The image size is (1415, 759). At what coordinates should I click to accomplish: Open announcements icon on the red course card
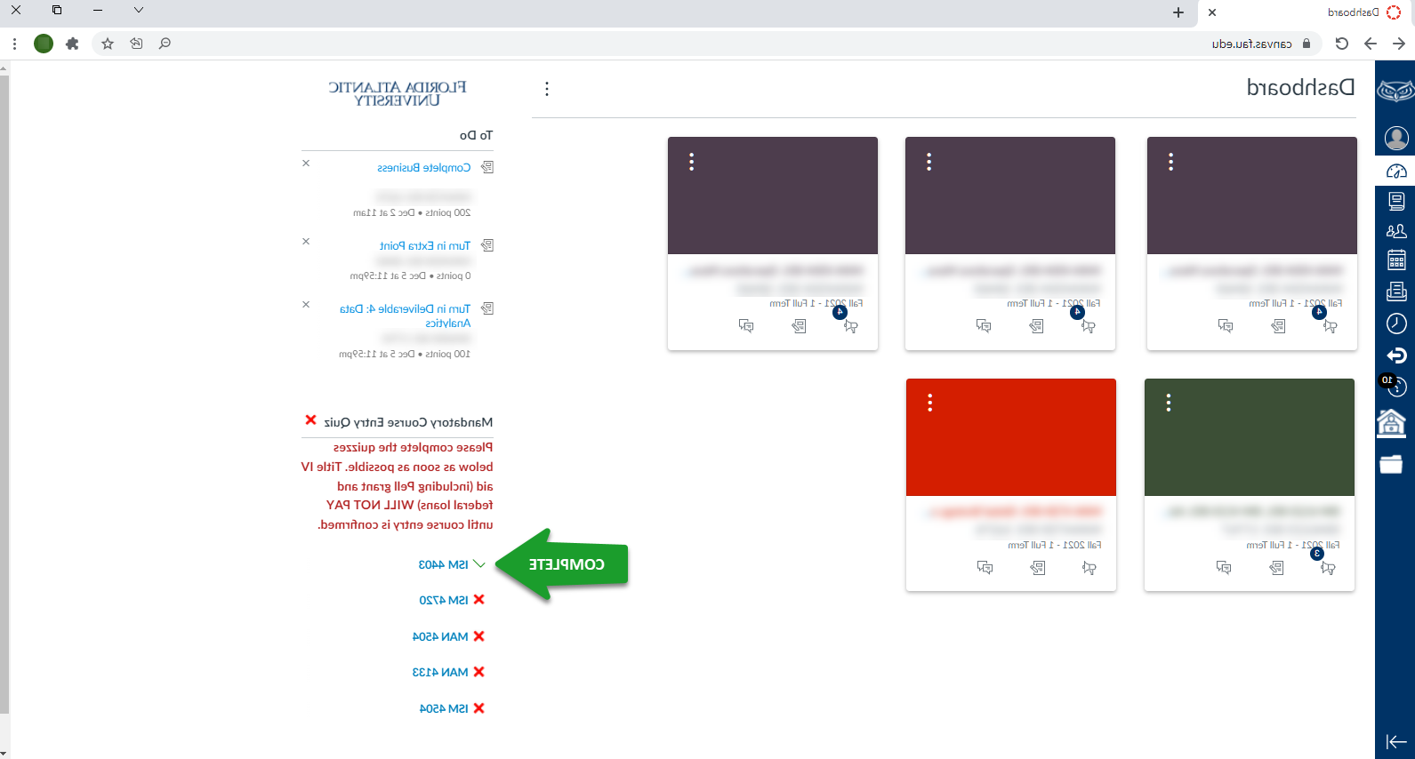(x=1089, y=568)
